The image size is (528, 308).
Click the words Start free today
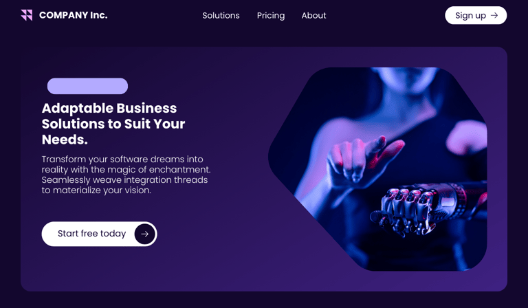pyautogui.click(x=91, y=234)
